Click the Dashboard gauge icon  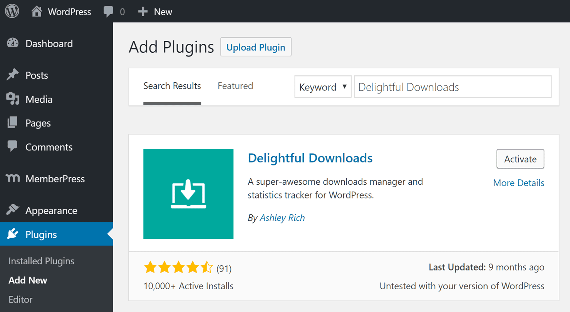[x=13, y=43]
